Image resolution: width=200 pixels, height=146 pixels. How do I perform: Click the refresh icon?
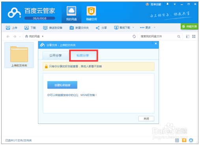click(x=134, y=36)
